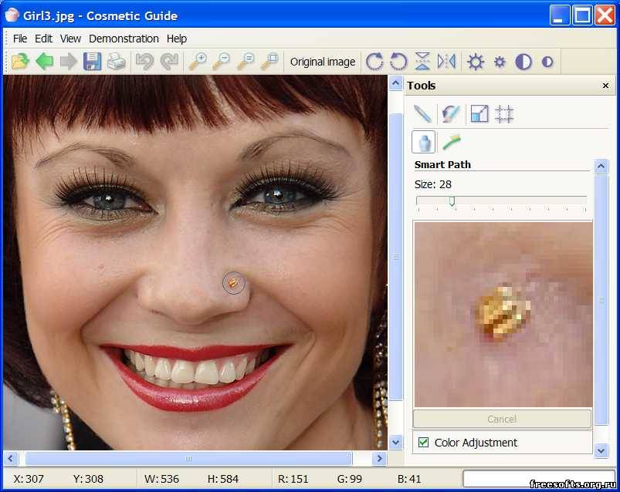Viewport: 620px width, 492px height.
Task: Click Tools panel scrollbar up arrow
Action: pos(601,167)
